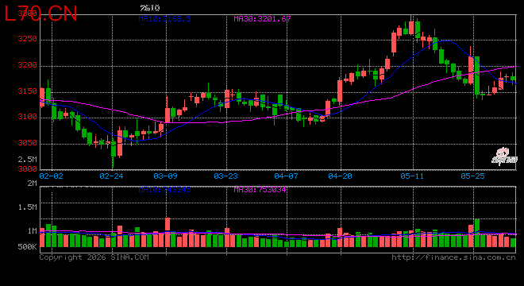Click the 02-24 date label

pos(111,176)
